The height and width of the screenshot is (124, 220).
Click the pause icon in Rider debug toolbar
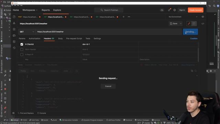[x=5, y=85]
